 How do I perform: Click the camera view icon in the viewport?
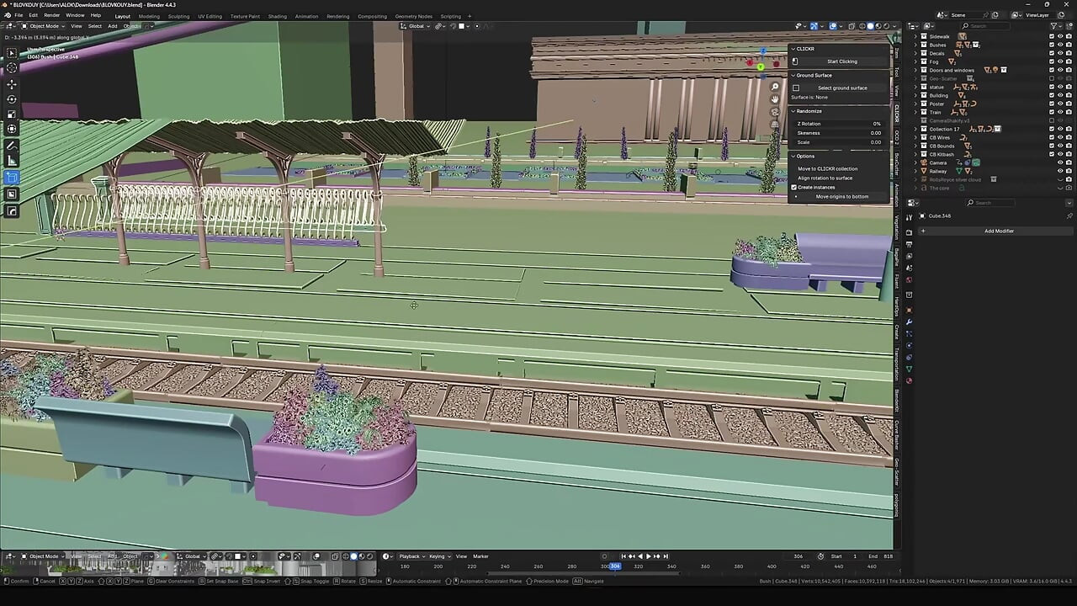click(x=774, y=110)
